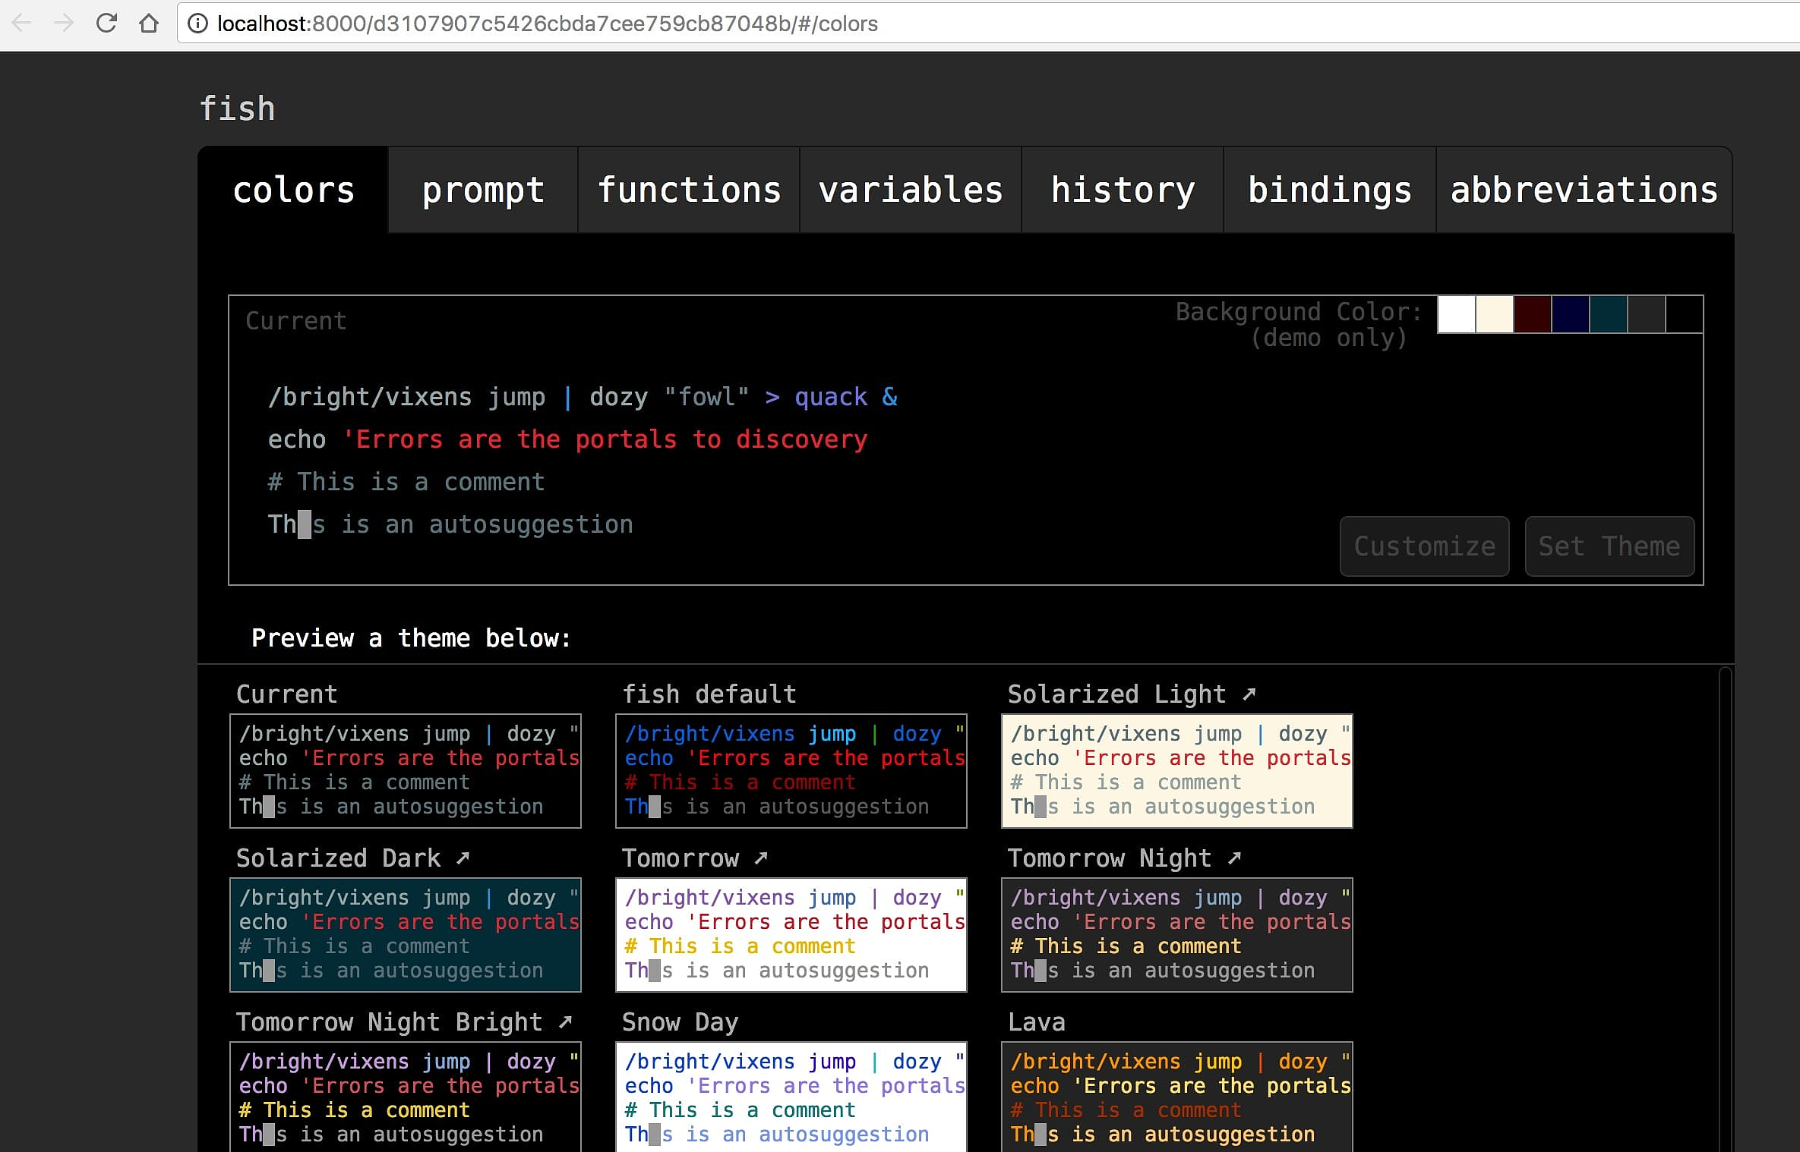Pick the white background color swatch
The width and height of the screenshot is (1800, 1152).
tap(1456, 314)
